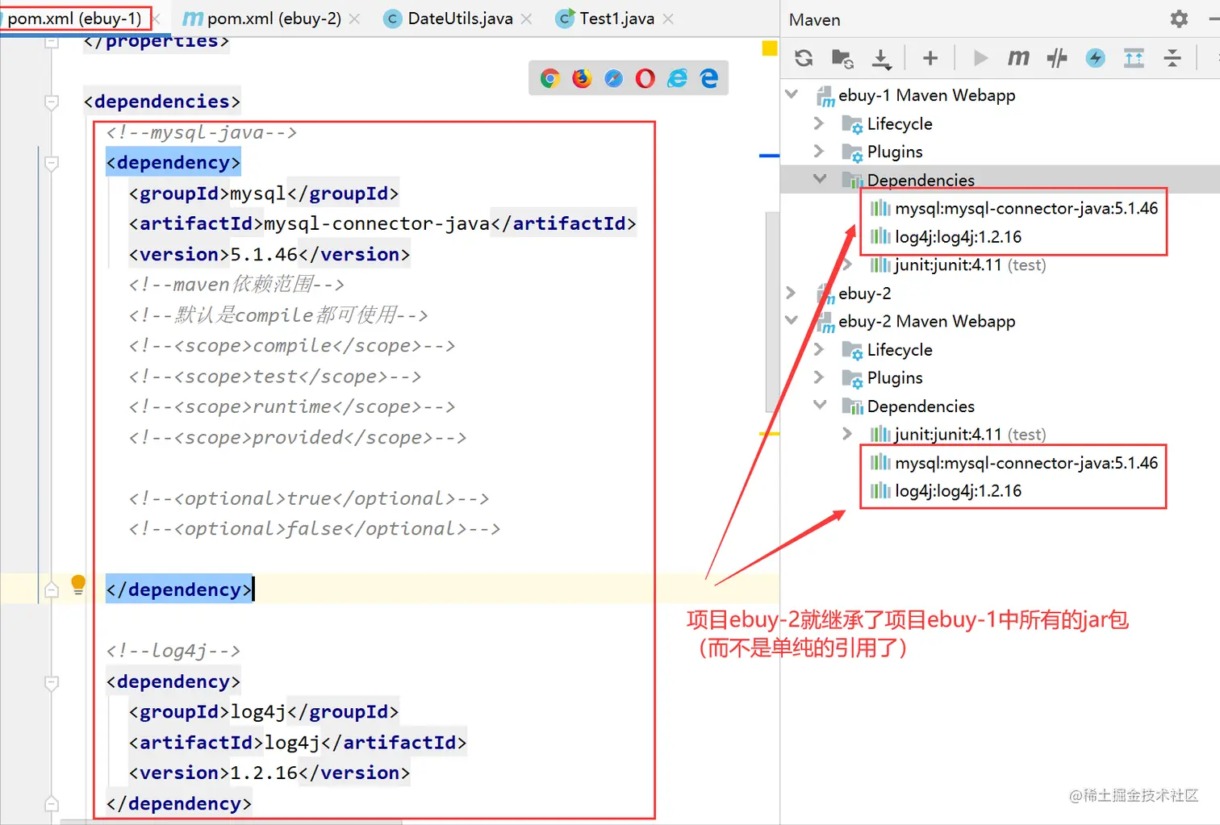Select log4j:log4j:1.2.16 under ebuy-1 Dependencies
1220x825 pixels.
coord(958,236)
